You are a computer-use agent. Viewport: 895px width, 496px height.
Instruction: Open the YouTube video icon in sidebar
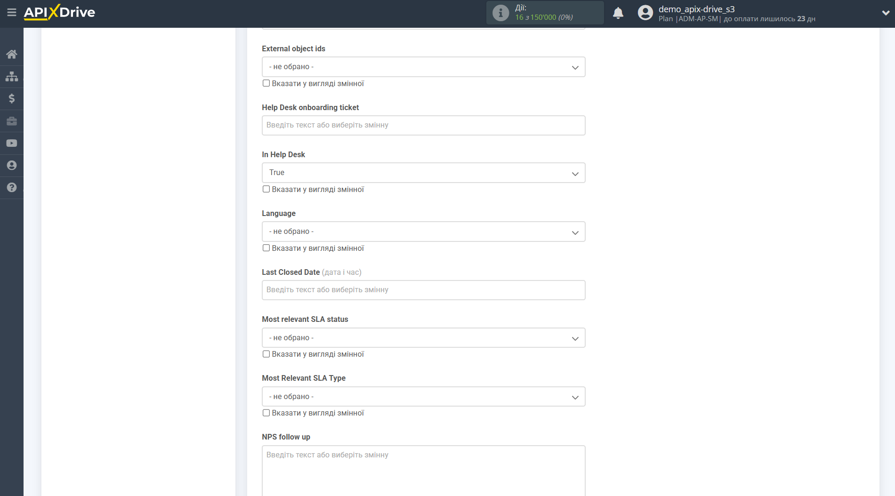pos(12,143)
